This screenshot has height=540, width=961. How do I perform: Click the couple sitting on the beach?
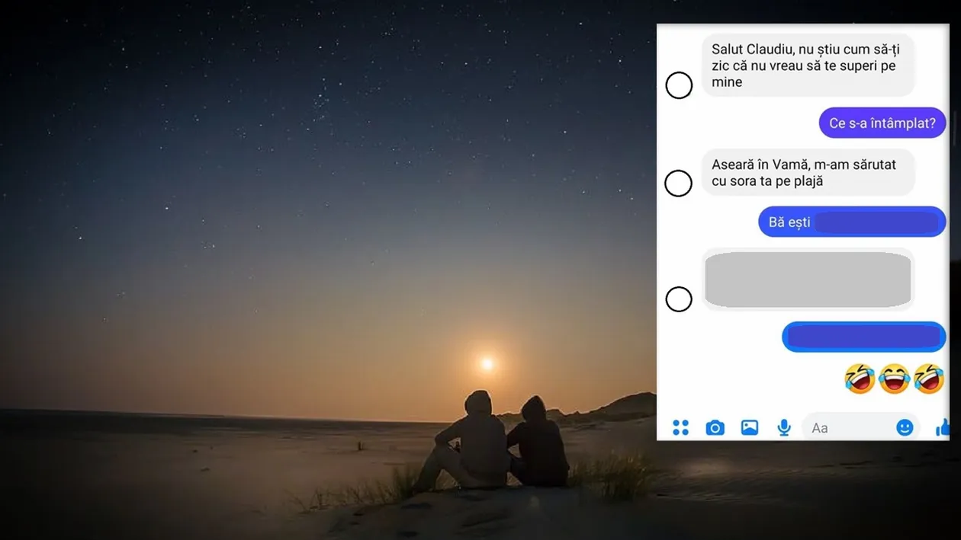click(501, 442)
